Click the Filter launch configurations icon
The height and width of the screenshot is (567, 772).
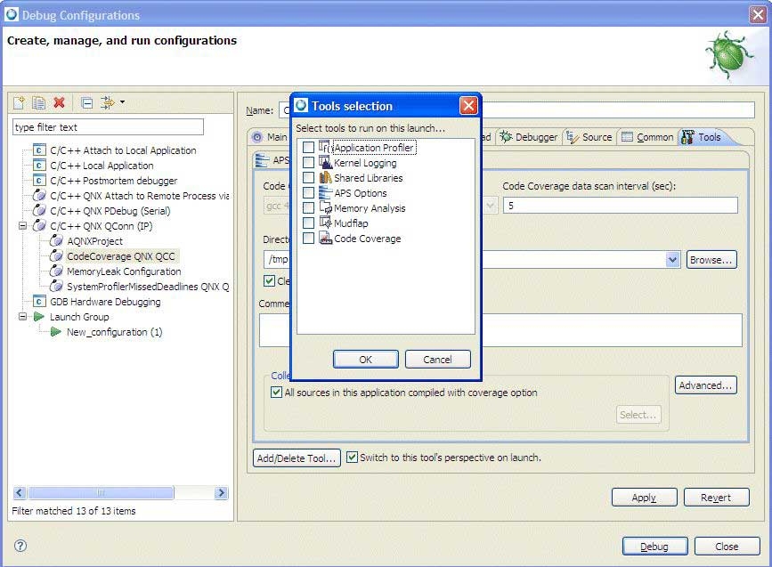(109, 102)
